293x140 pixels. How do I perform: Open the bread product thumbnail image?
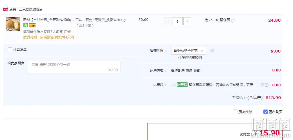[x=13, y=24]
